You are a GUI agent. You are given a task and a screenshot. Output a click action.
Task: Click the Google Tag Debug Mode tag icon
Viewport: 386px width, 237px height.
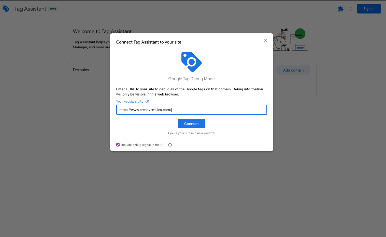191,62
